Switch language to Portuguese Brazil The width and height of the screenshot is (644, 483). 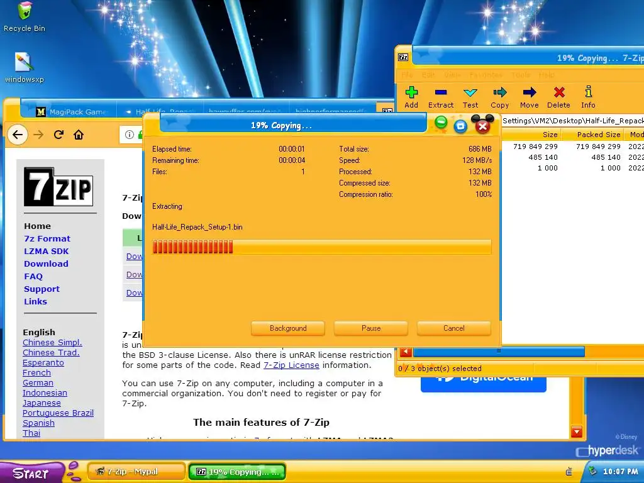pyautogui.click(x=58, y=413)
